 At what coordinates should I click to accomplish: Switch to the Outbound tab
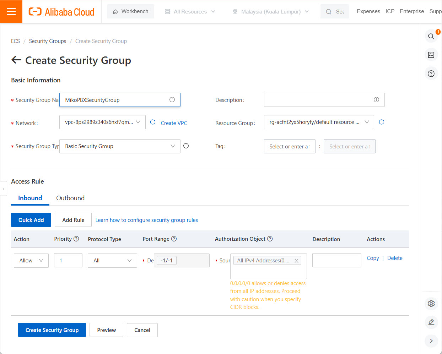70,198
